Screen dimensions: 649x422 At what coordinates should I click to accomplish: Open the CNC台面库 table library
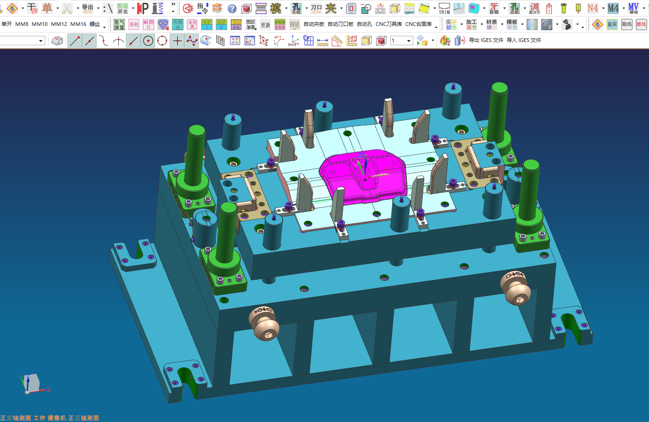click(x=419, y=25)
